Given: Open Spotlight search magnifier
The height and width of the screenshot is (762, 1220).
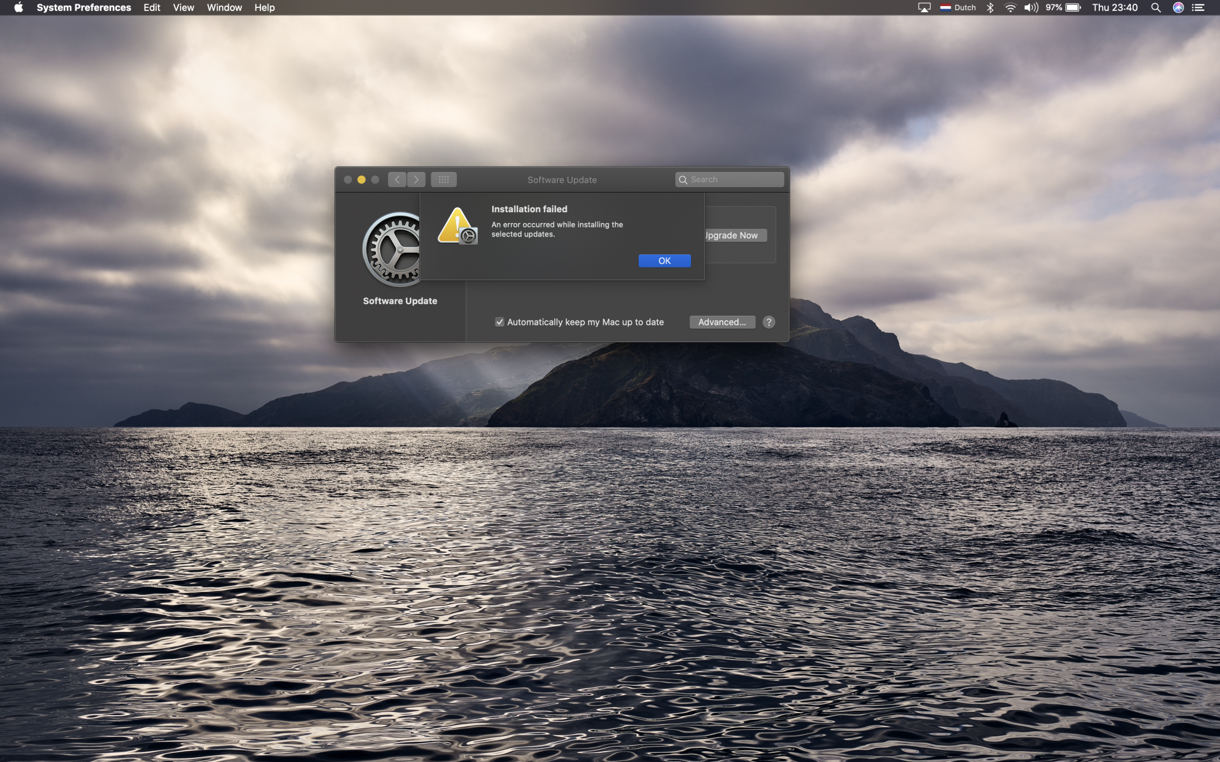Looking at the screenshot, I should (x=1155, y=7).
